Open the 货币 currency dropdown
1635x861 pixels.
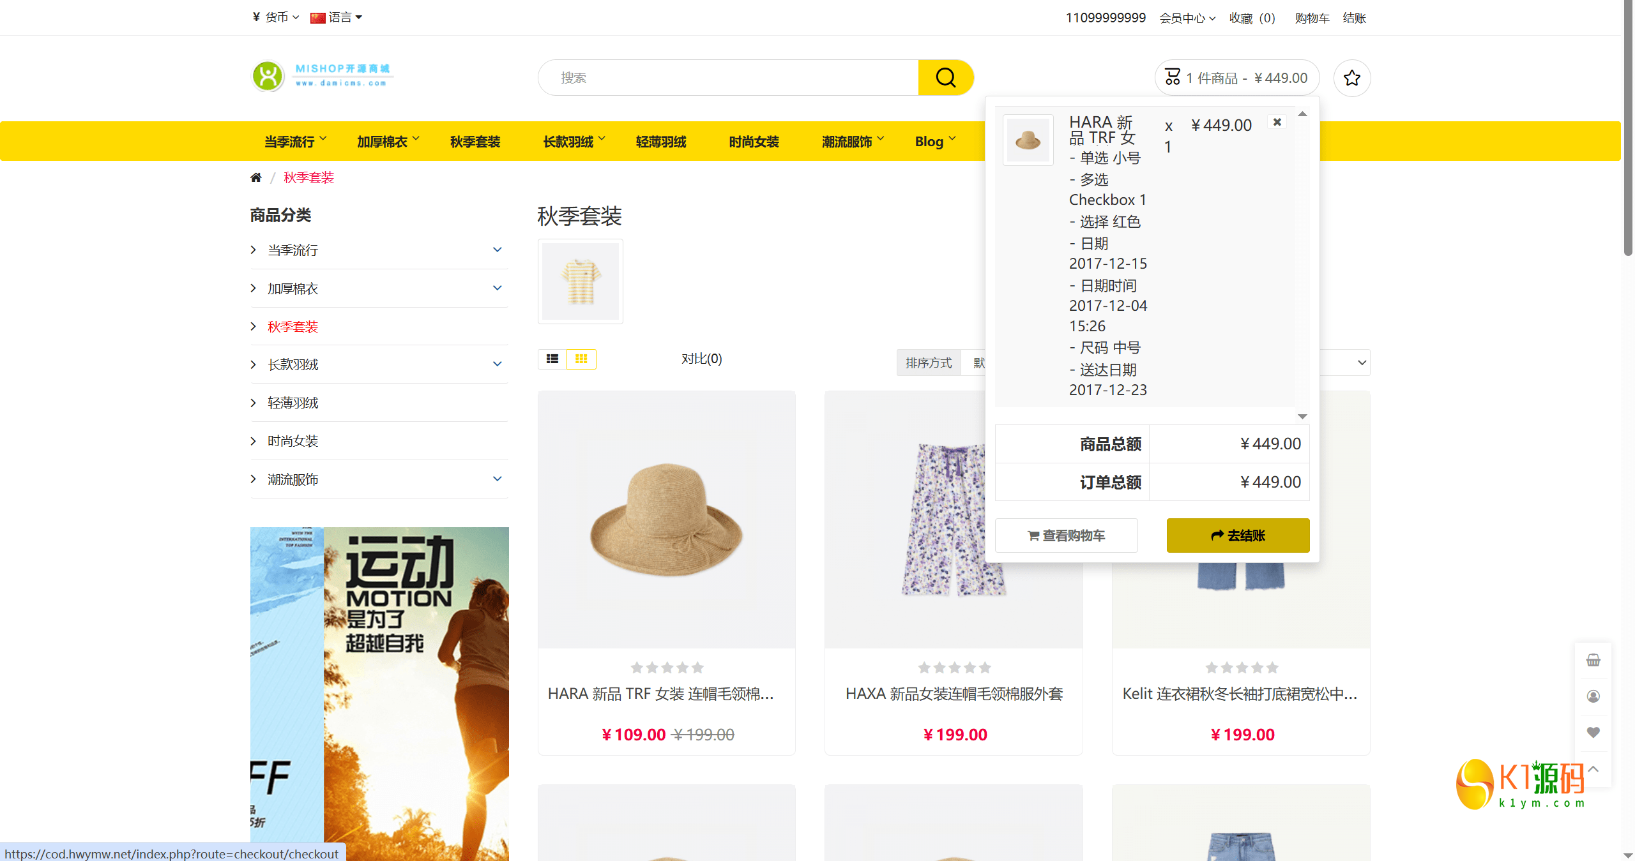[x=276, y=17]
